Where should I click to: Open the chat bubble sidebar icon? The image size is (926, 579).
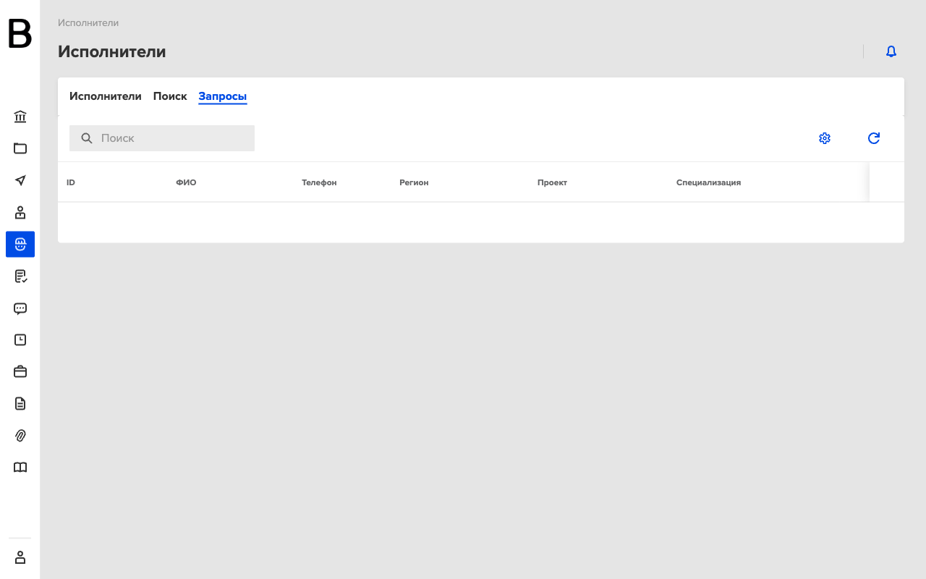(20, 308)
